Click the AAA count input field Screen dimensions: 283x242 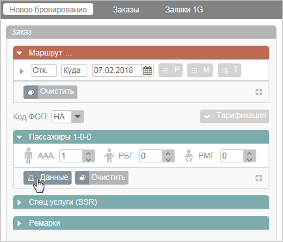[x=71, y=156]
